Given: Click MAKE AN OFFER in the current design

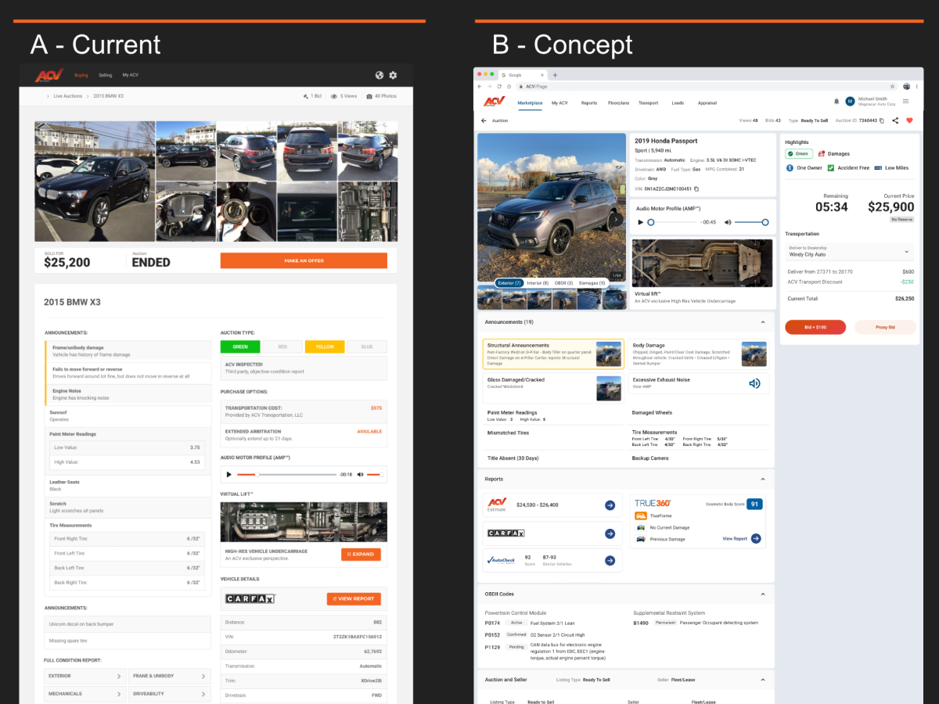Looking at the screenshot, I should tap(304, 261).
